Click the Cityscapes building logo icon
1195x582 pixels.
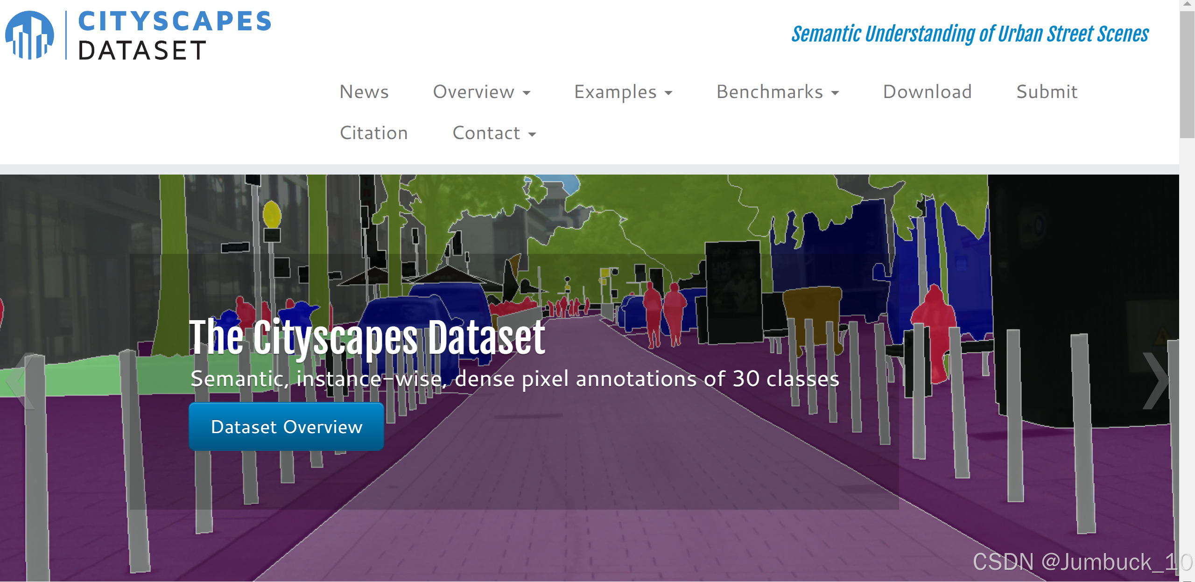[x=29, y=35]
